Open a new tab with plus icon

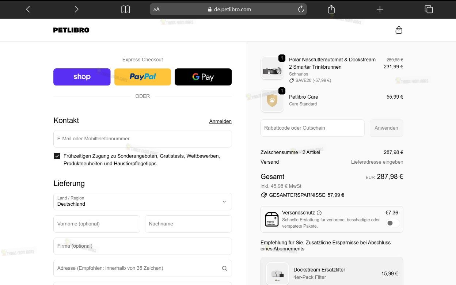click(380, 9)
